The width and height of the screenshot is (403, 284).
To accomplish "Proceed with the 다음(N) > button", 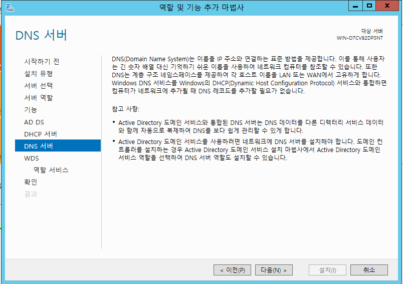I will point(274,270).
